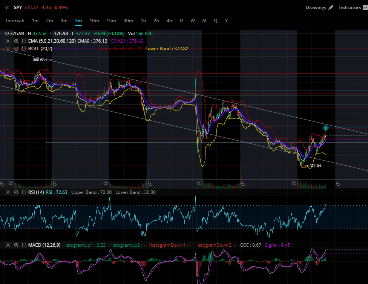Click the Upper Band : 377.21 value
368x284 pixels.
coord(120,49)
